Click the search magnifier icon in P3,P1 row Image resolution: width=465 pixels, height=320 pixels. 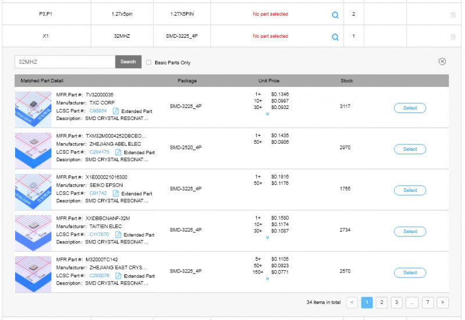[335, 14]
